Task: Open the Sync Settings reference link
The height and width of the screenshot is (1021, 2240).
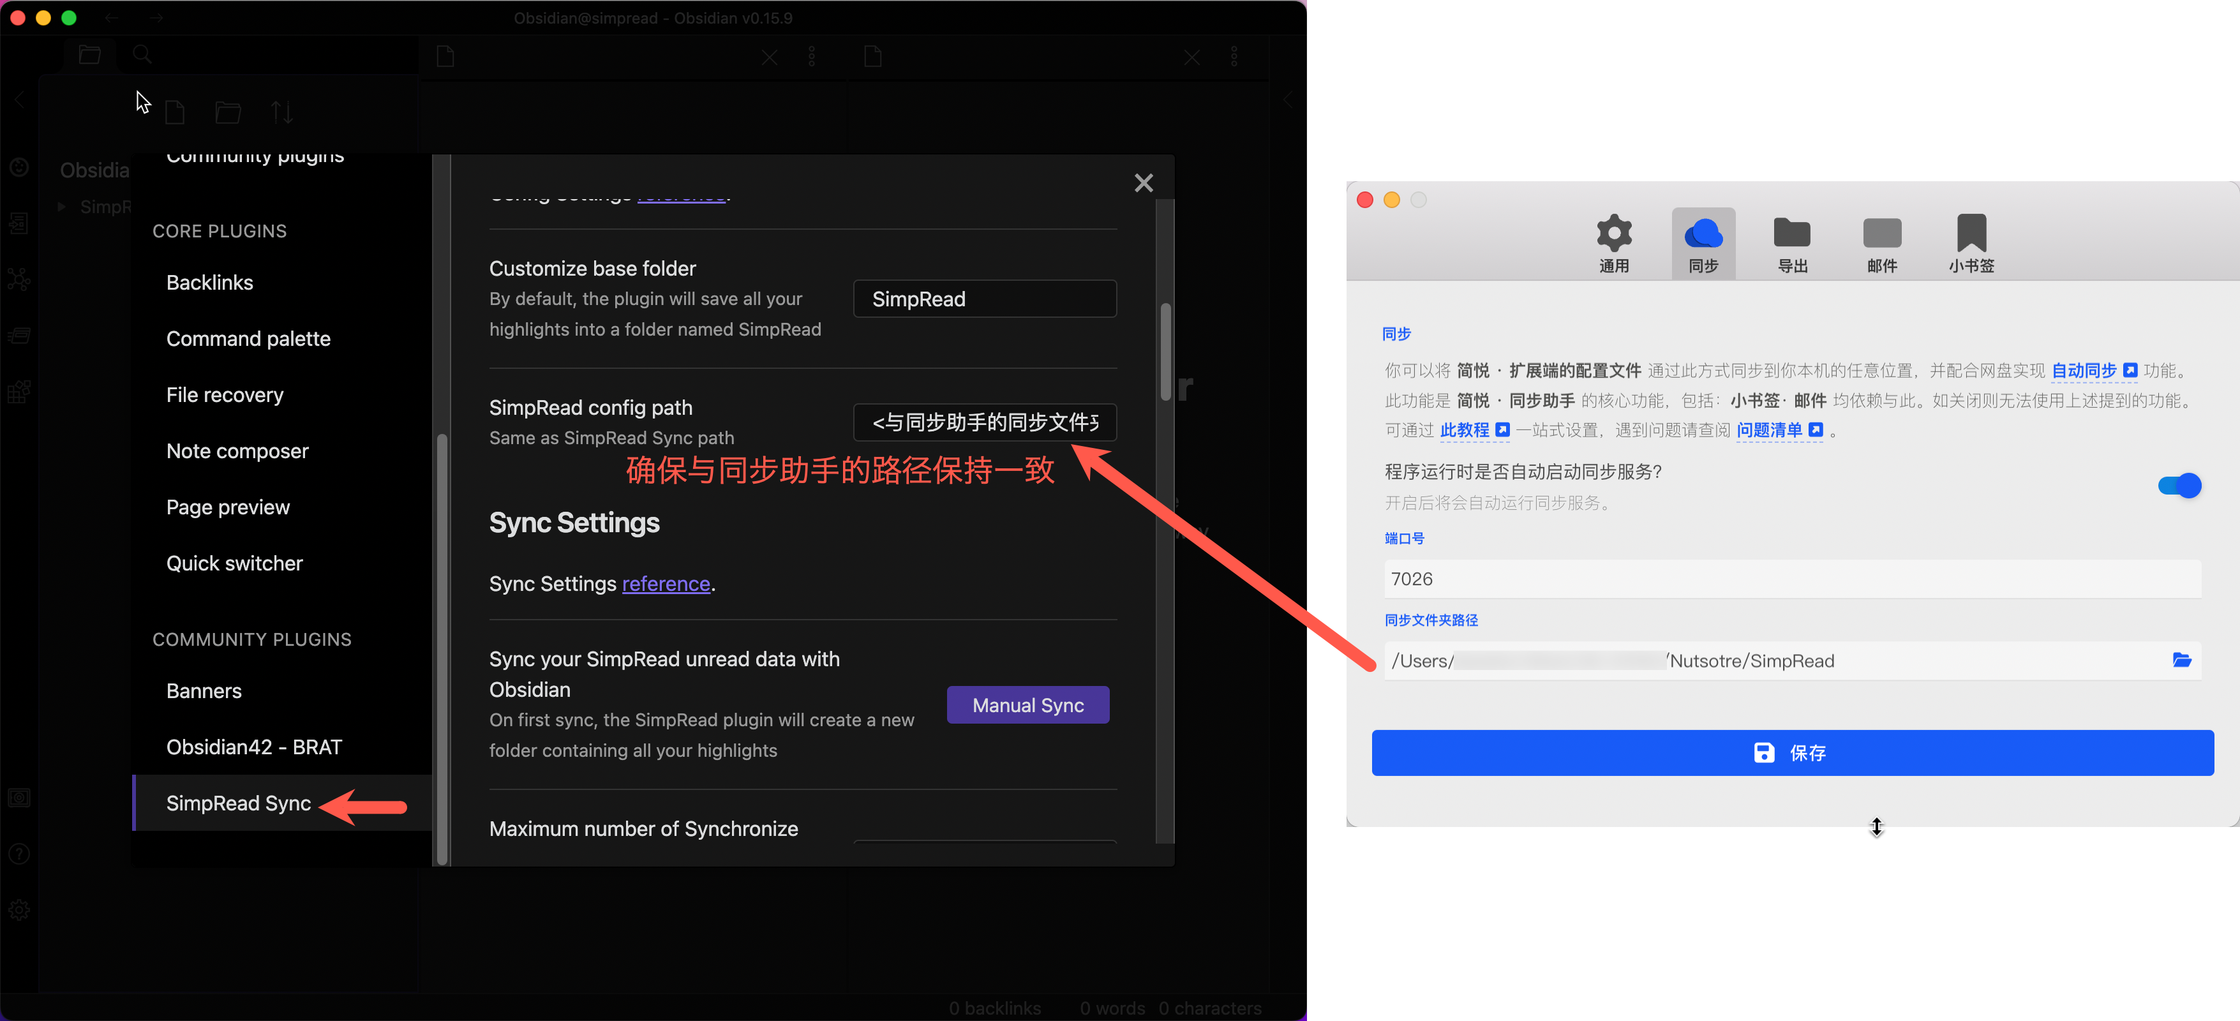Action: click(x=665, y=583)
